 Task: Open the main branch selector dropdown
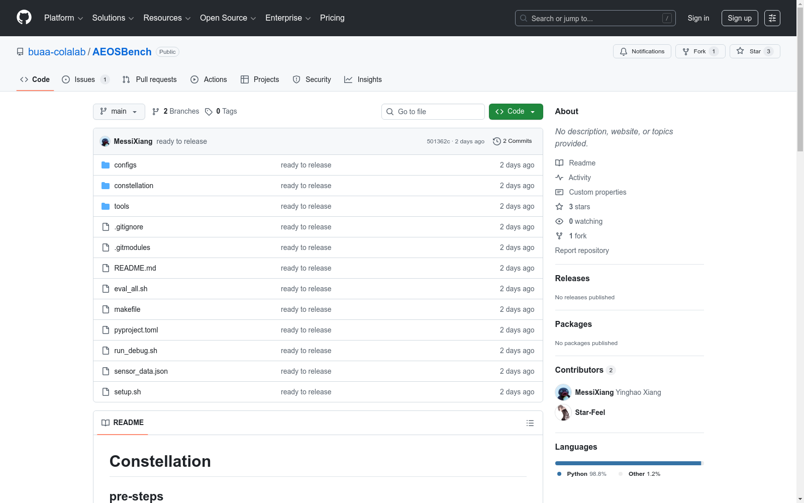click(x=119, y=112)
